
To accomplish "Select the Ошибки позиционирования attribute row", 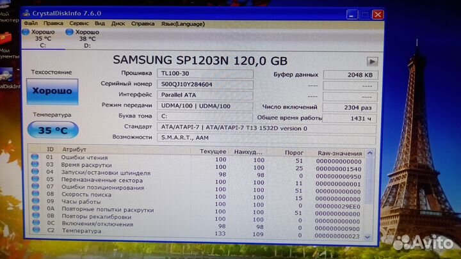I will click(x=197, y=189).
